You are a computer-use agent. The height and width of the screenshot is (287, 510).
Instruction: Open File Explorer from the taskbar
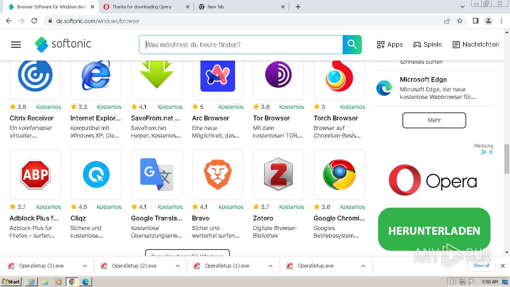click(x=45, y=282)
